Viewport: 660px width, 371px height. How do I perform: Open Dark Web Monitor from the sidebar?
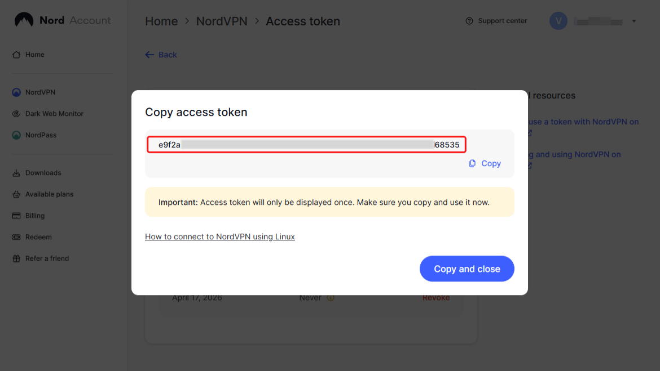pyautogui.click(x=55, y=113)
